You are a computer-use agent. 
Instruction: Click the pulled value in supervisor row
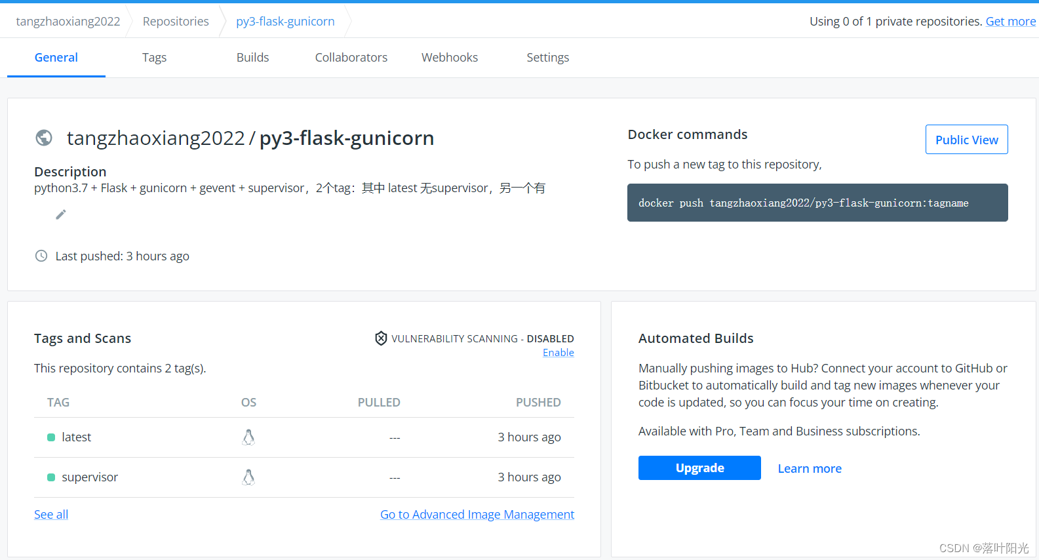pyautogui.click(x=395, y=477)
